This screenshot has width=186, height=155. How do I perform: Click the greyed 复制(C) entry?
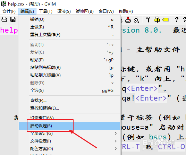coord(69,52)
